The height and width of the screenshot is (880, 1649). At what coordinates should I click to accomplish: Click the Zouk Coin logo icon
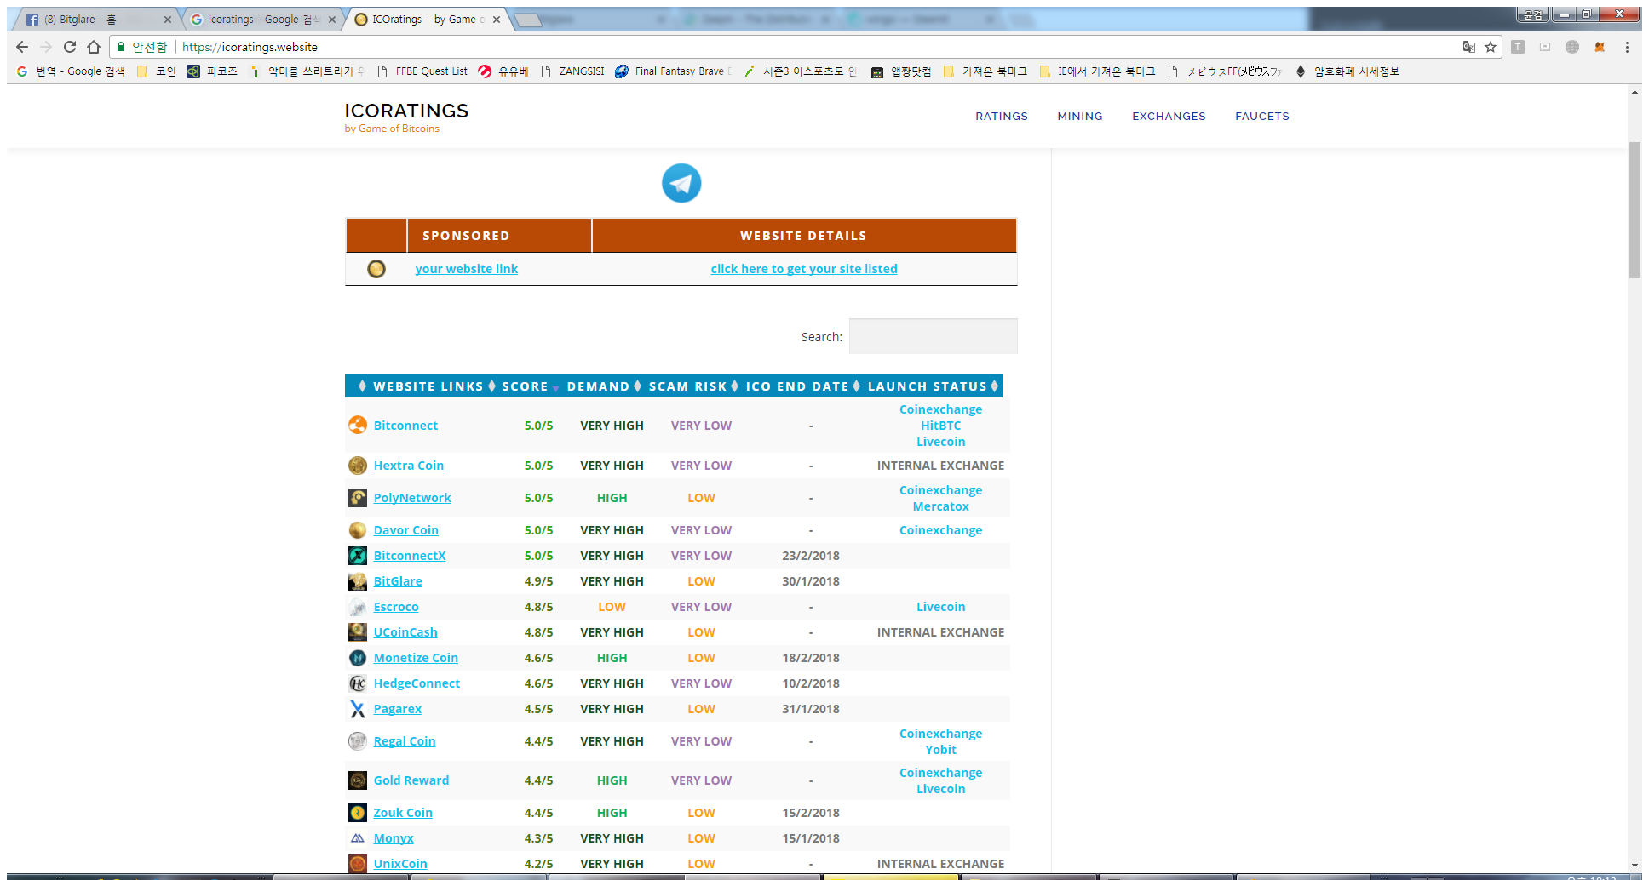(358, 813)
